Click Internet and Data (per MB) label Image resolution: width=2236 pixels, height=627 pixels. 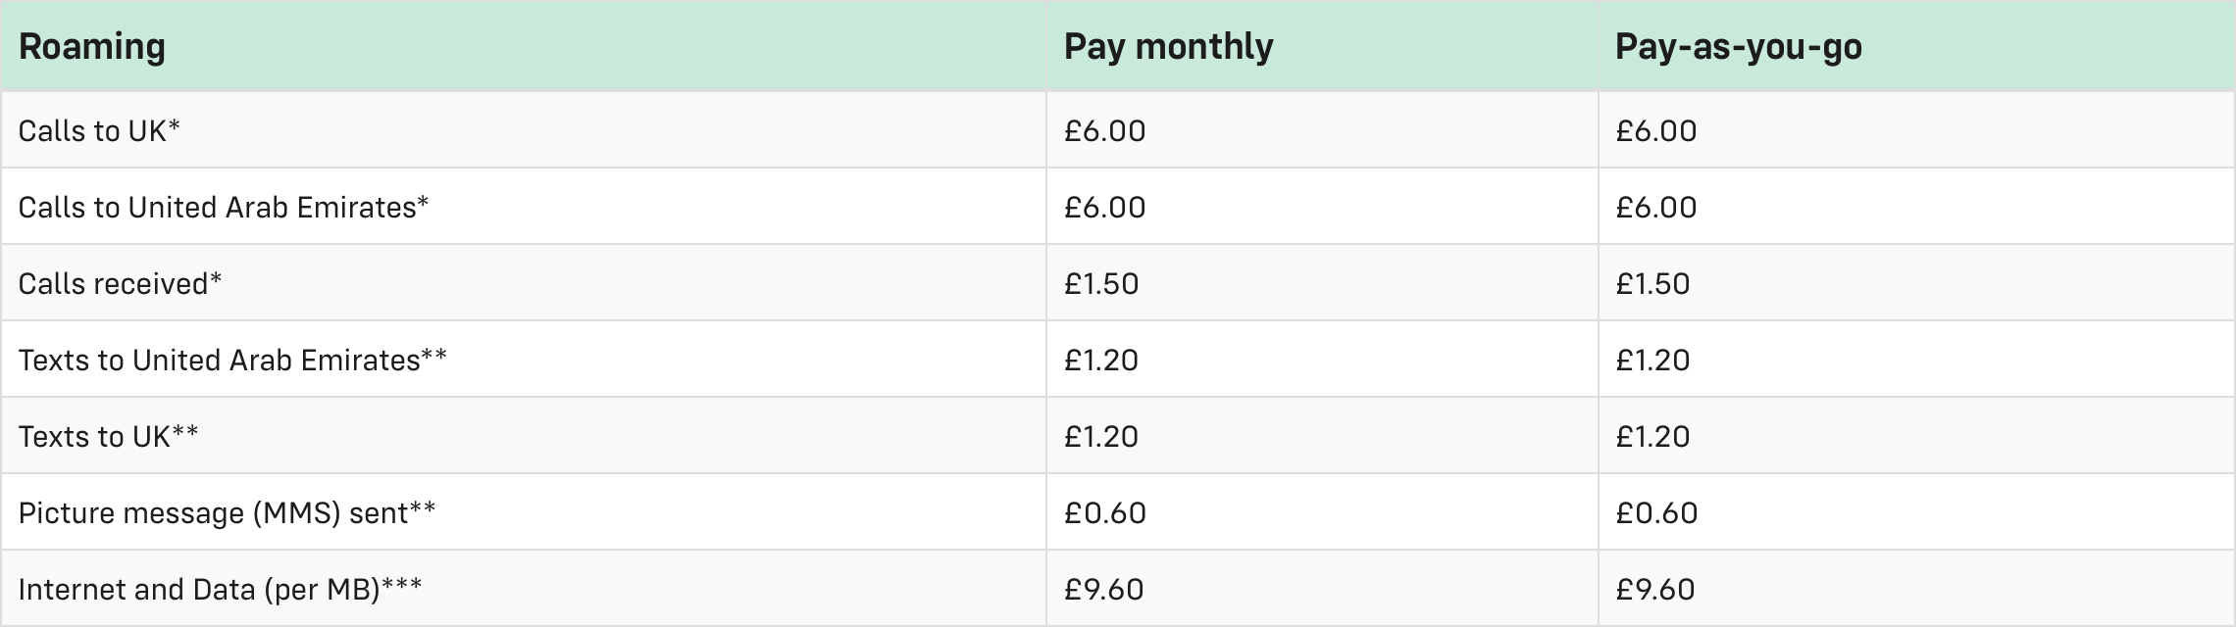pos(220,590)
